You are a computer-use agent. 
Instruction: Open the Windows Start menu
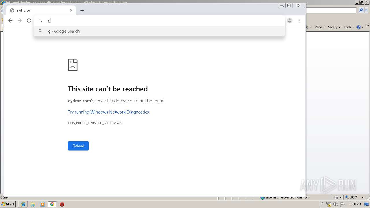pyautogui.click(x=8, y=204)
